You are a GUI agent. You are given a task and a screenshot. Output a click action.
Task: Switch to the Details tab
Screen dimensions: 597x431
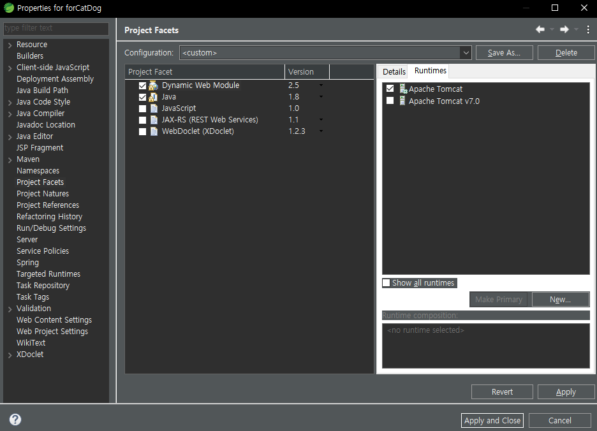tap(394, 71)
